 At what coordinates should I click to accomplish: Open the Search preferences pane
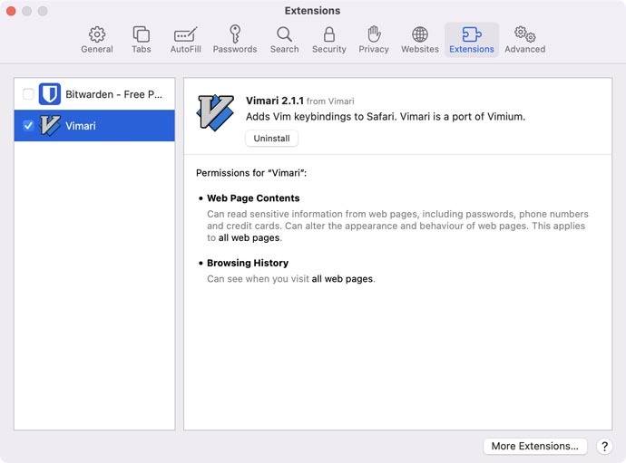click(x=284, y=39)
